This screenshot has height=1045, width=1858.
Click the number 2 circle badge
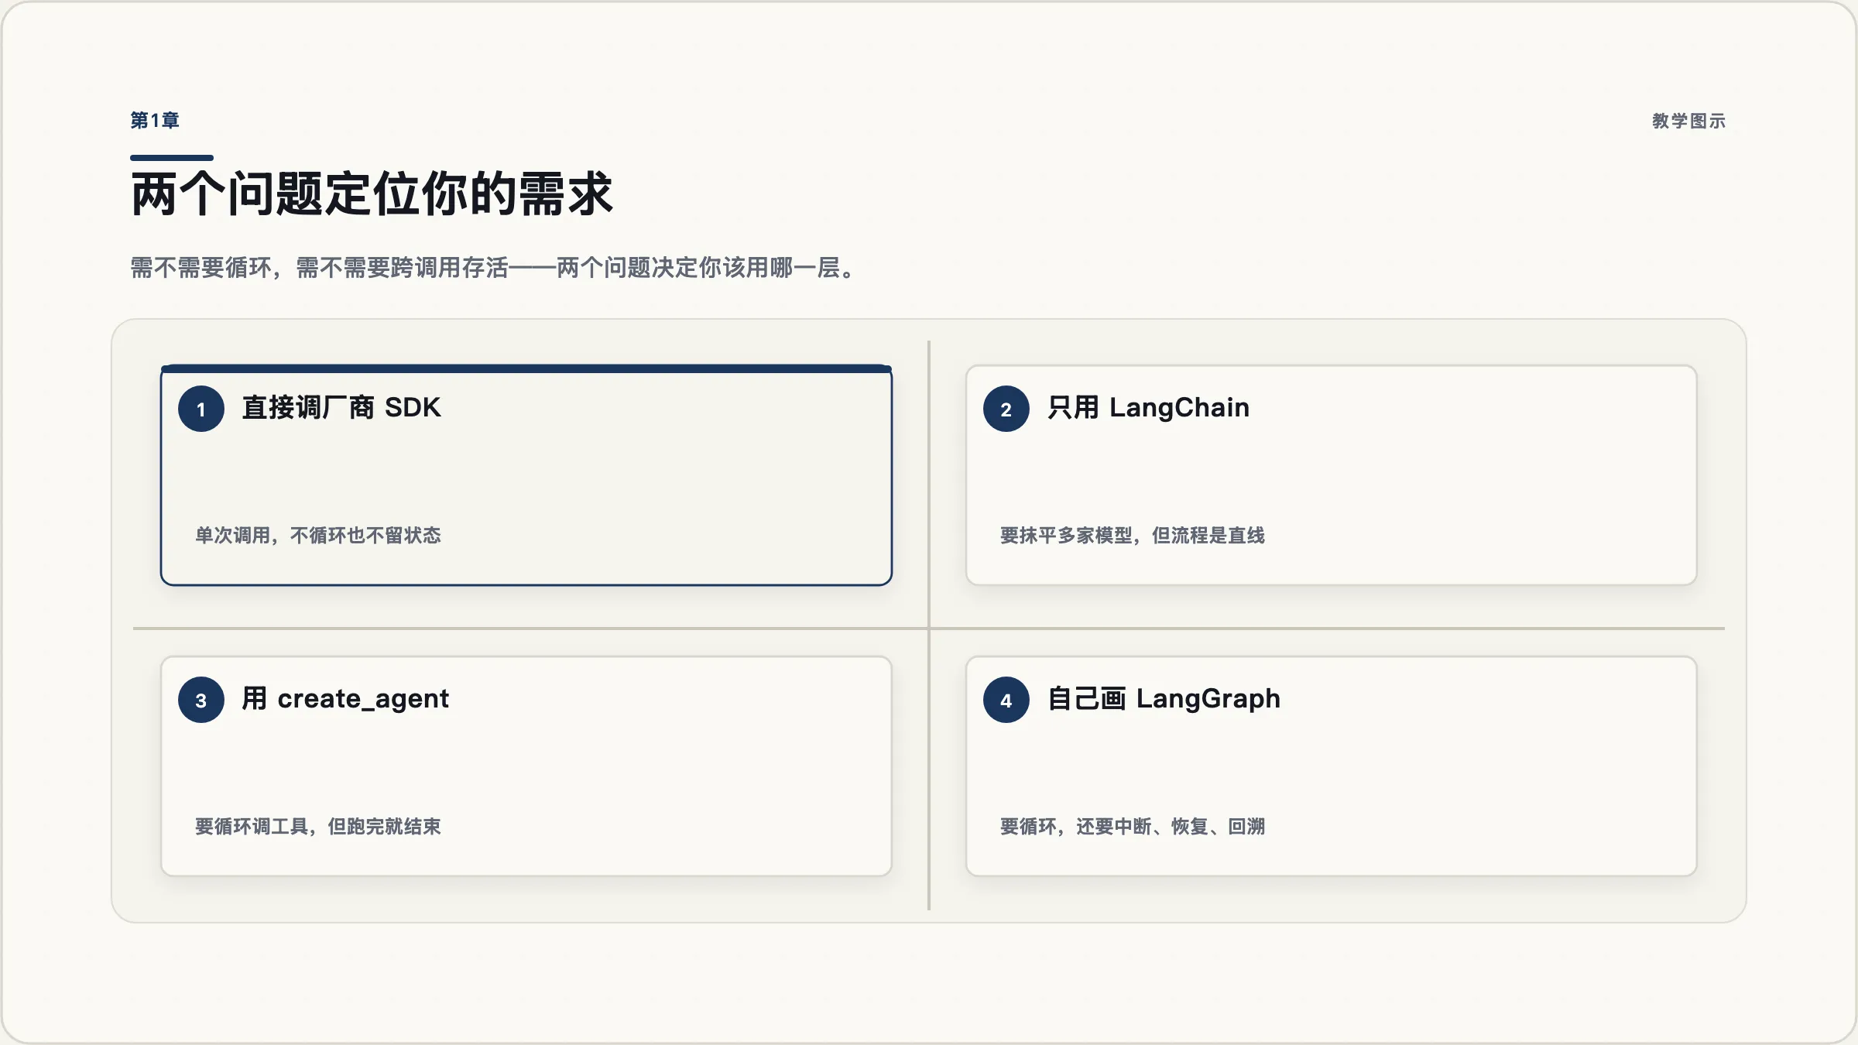pos(1006,409)
